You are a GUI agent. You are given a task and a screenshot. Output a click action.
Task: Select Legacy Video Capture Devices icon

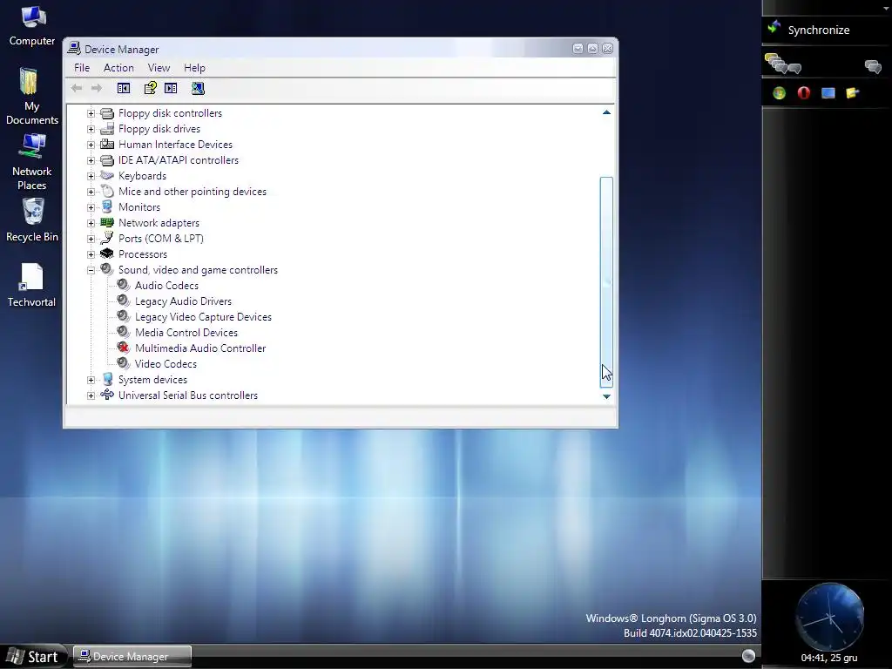124,316
